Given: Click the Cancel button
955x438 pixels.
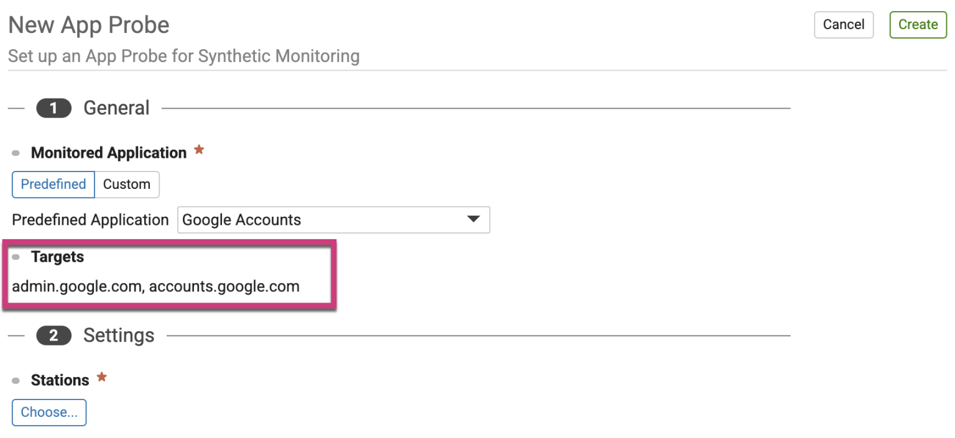Looking at the screenshot, I should click(x=843, y=25).
